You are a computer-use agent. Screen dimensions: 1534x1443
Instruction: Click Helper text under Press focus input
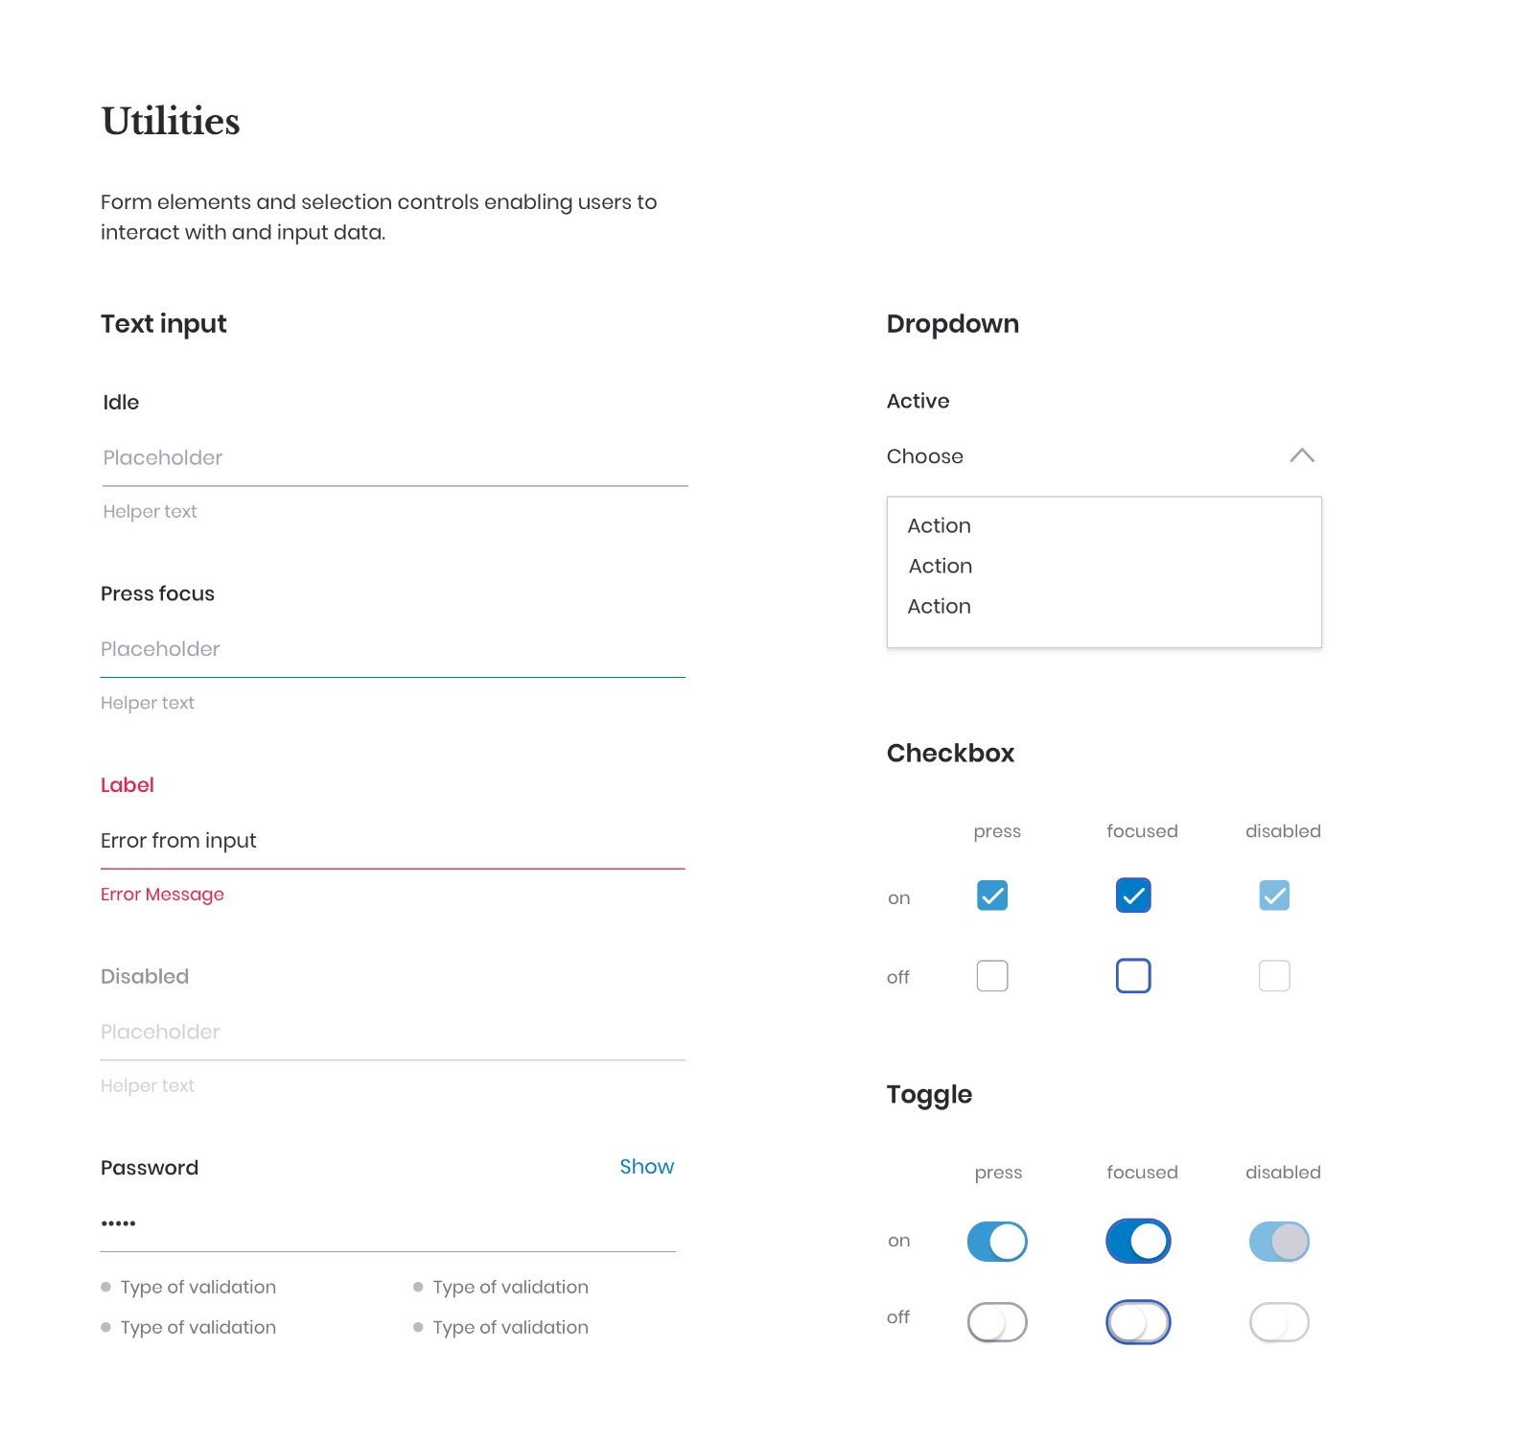pos(148,703)
